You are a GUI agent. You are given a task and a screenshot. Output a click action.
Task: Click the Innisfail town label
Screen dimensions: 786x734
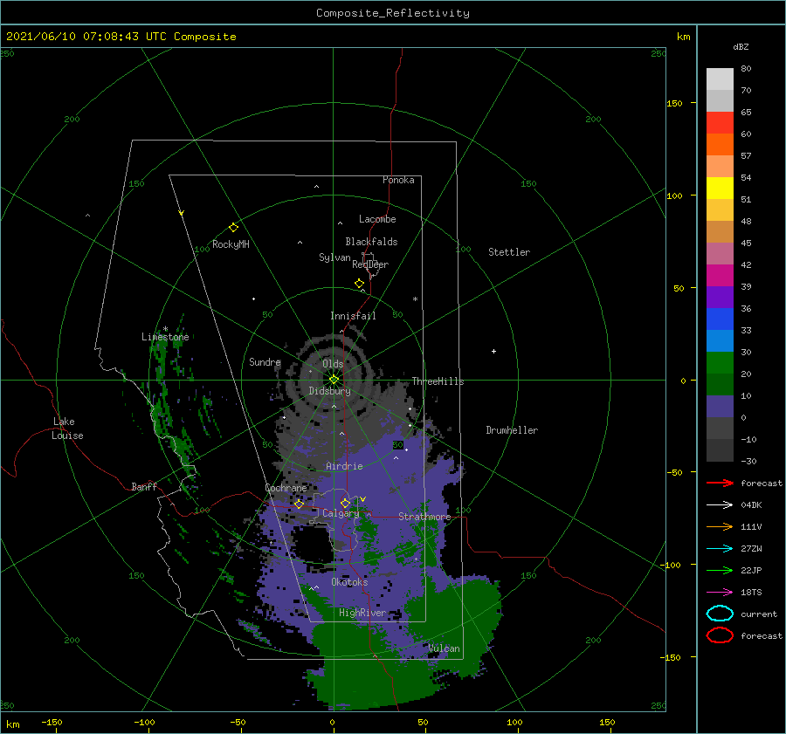353,316
